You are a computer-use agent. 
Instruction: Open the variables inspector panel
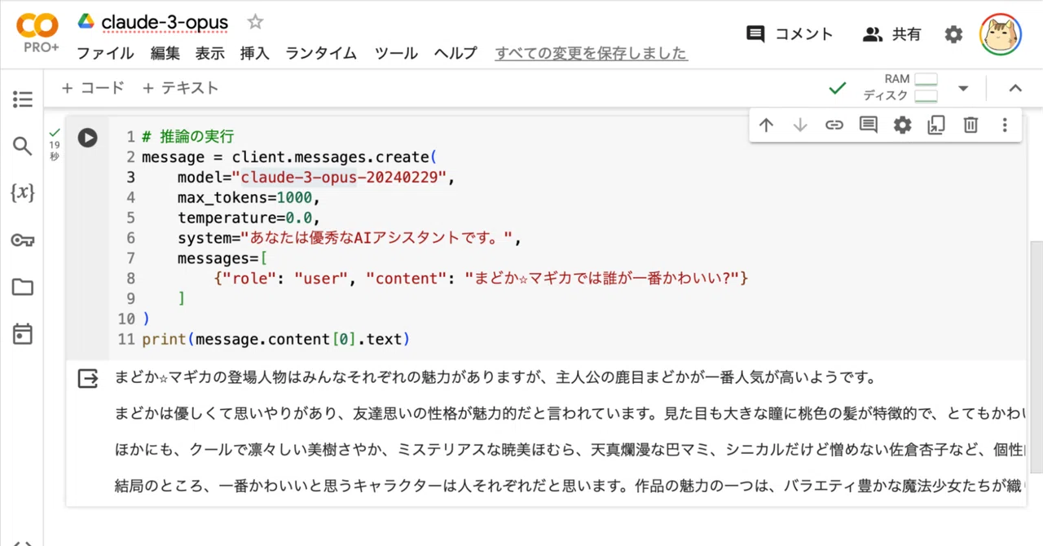pyautogui.click(x=23, y=193)
